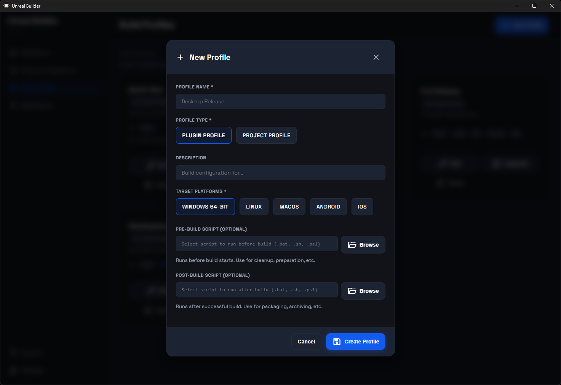Screen dimensions: 561x385
Task: Minimize the Unreal Builder window
Action: (517, 6)
